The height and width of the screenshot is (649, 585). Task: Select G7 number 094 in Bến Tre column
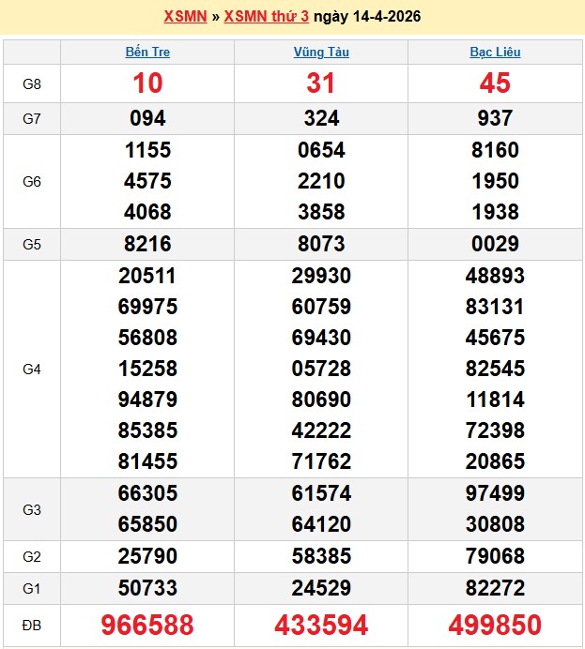tap(147, 118)
